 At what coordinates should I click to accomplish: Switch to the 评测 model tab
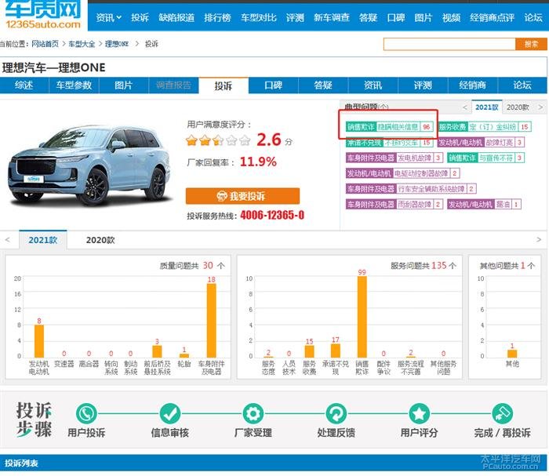tap(423, 85)
